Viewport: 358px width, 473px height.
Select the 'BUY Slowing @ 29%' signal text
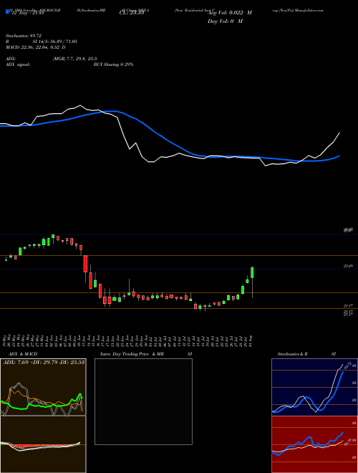click(113, 64)
